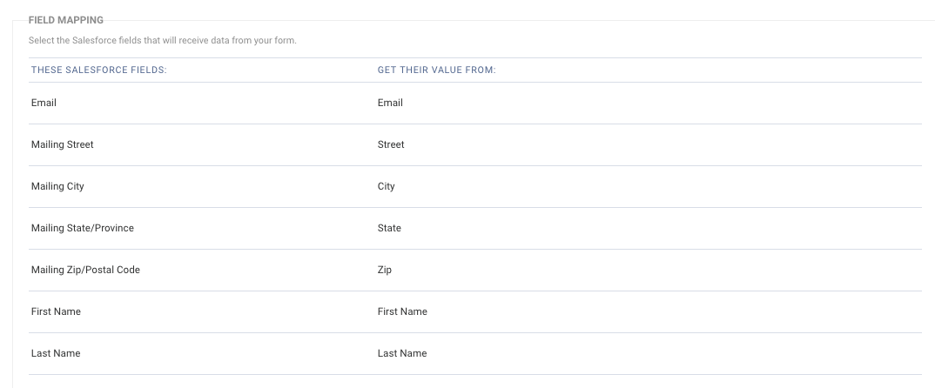Pick the Zip form value

click(x=384, y=270)
